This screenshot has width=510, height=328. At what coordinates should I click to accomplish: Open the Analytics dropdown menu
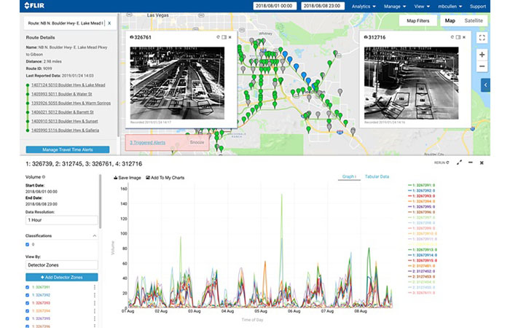point(364,6)
